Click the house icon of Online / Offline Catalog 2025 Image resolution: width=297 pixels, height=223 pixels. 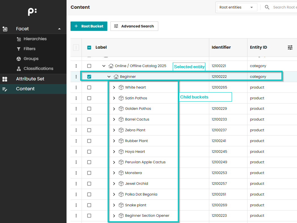pyautogui.click(x=111, y=66)
